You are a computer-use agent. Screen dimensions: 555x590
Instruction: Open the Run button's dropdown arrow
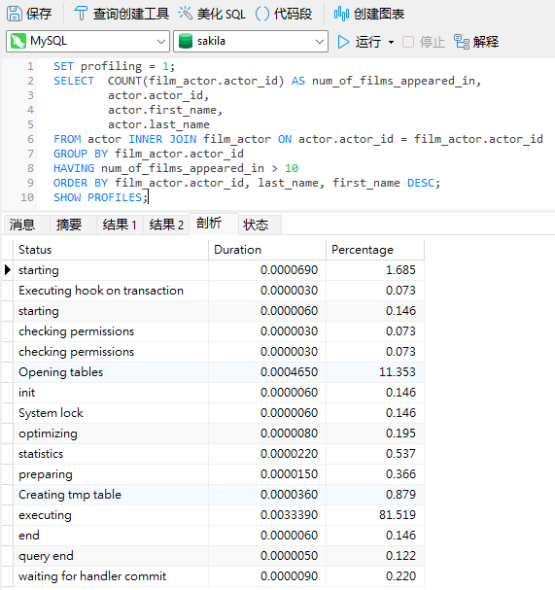(392, 42)
